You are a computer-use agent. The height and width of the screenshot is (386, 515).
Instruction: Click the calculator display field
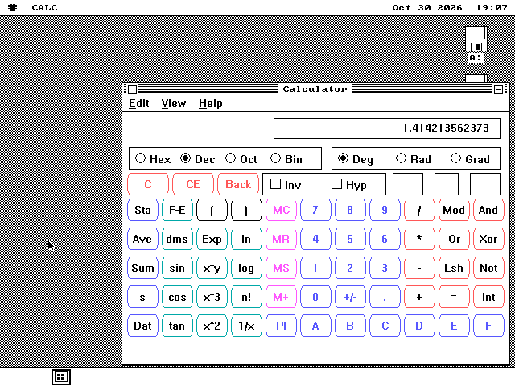(387, 129)
